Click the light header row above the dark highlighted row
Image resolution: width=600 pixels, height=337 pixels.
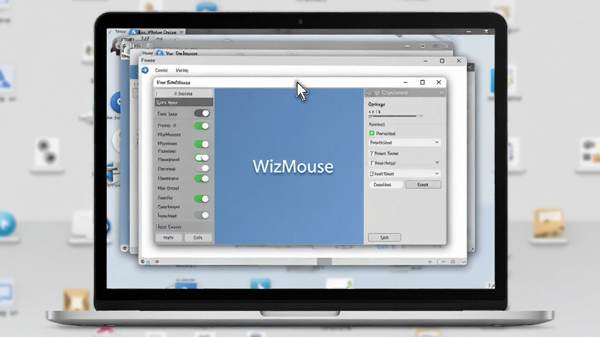coord(184,94)
